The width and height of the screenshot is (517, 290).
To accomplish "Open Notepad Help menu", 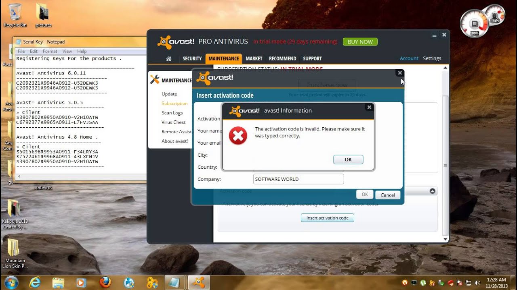I will (x=82, y=51).
